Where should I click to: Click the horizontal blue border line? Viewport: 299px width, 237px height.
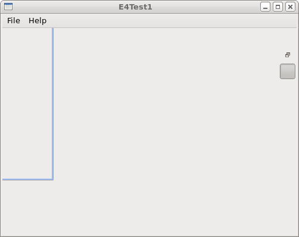tap(27, 179)
